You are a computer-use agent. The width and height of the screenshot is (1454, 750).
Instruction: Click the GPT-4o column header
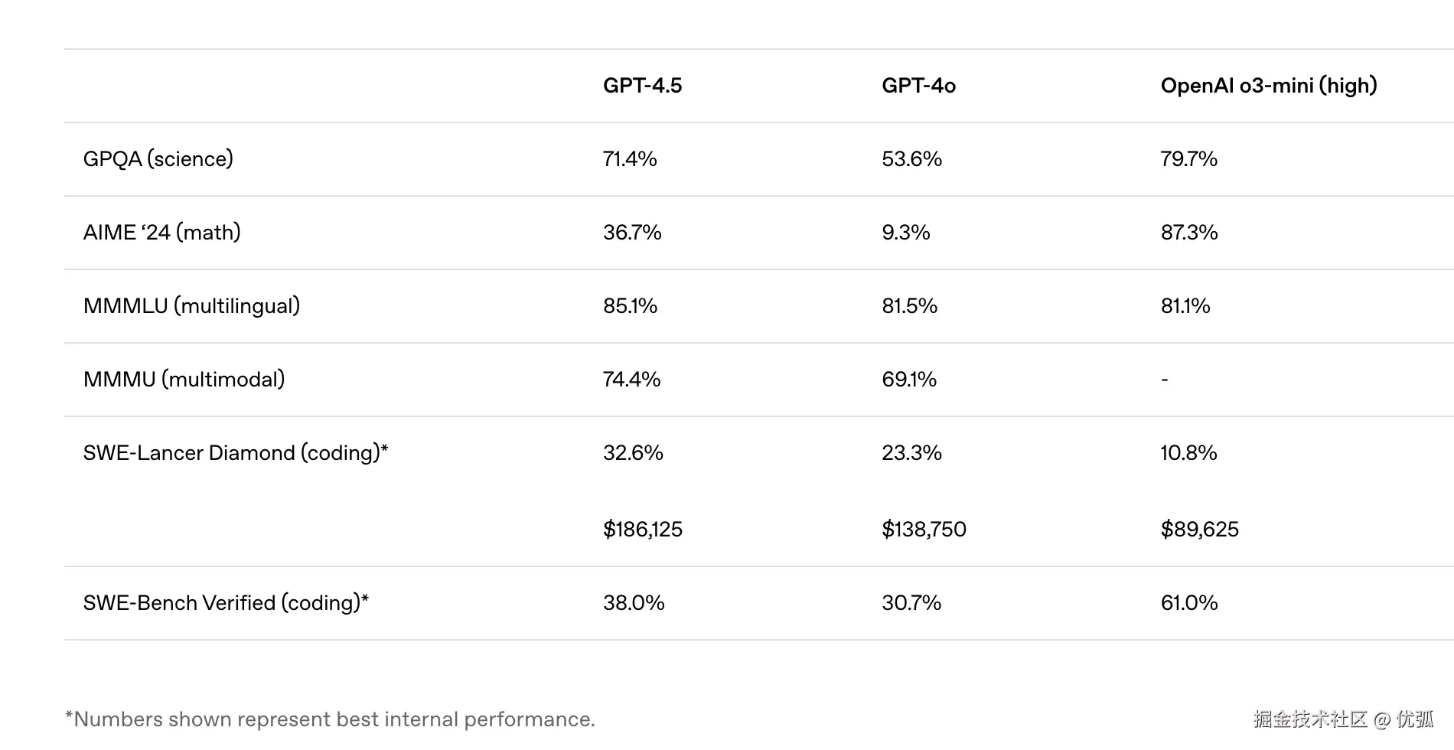[x=918, y=85]
